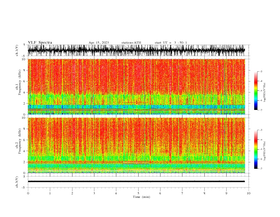280x217 pixels.
Task: Click the "8" kHz tick on ch.2 frequency axis
Action: click(24, 129)
